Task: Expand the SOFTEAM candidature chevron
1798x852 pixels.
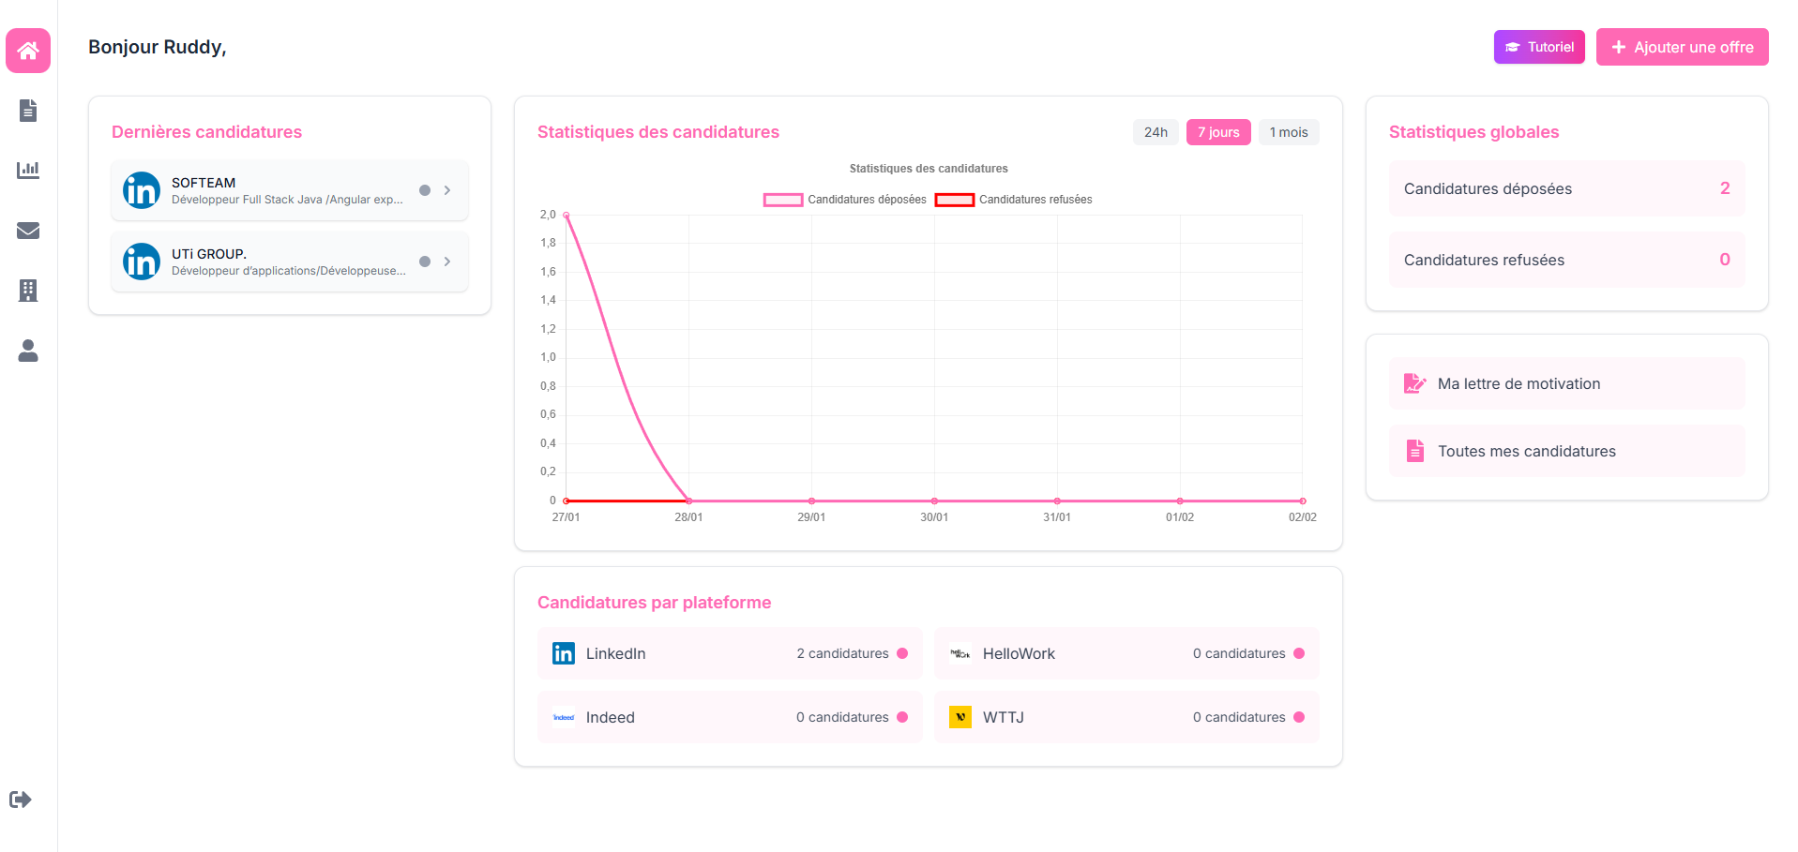Action: pyautogui.click(x=447, y=189)
